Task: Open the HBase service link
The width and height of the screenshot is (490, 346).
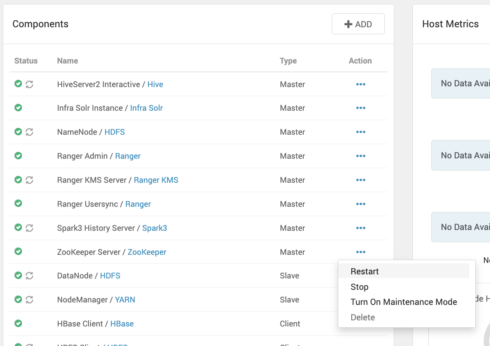Action: click(122, 324)
